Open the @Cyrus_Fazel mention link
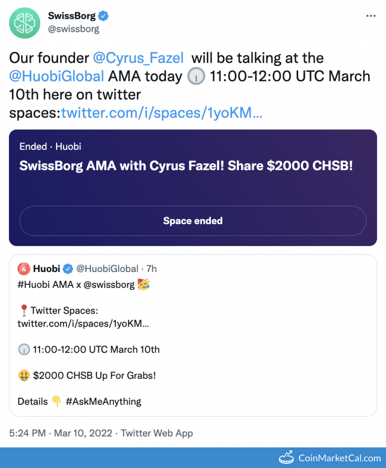 138,58
